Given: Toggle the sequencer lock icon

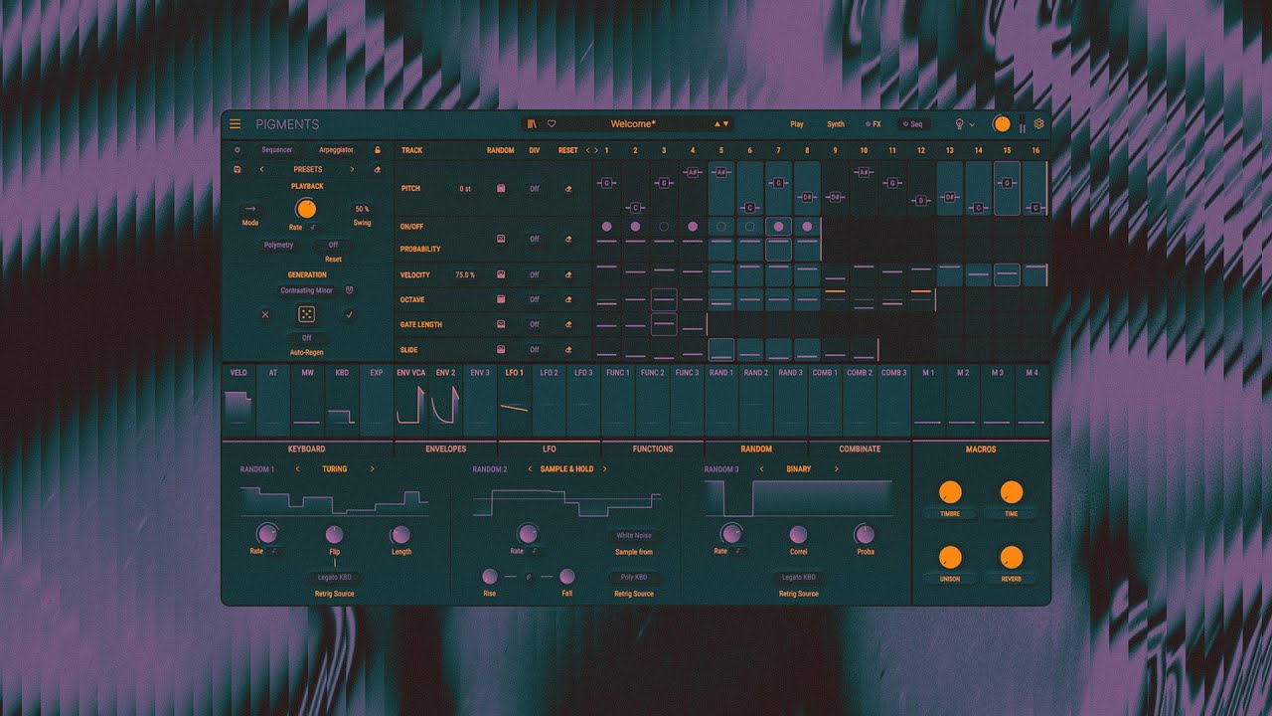Looking at the screenshot, I should pyautogui.click(x=378, y=150).
